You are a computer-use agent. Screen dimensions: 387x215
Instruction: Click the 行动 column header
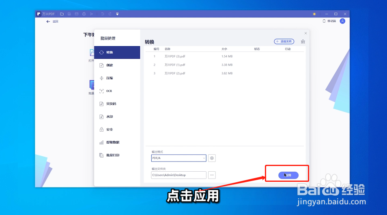pyautogui.click(x=288, y=49)
